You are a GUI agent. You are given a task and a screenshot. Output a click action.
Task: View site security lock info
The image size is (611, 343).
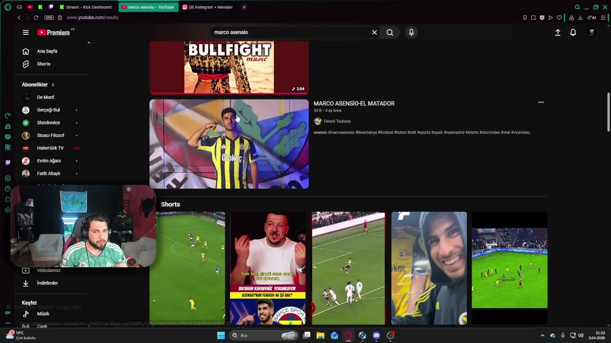[60, 18]
